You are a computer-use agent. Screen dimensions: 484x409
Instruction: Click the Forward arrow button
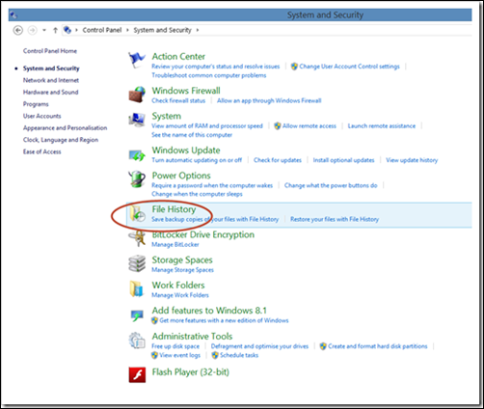32,30
